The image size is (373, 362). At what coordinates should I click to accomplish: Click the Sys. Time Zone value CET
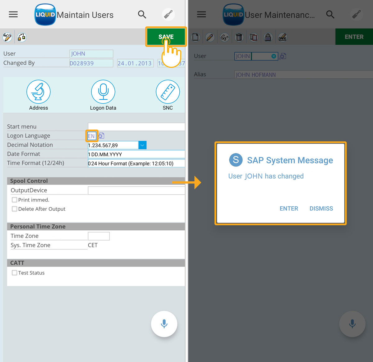[x=93, y=245]
